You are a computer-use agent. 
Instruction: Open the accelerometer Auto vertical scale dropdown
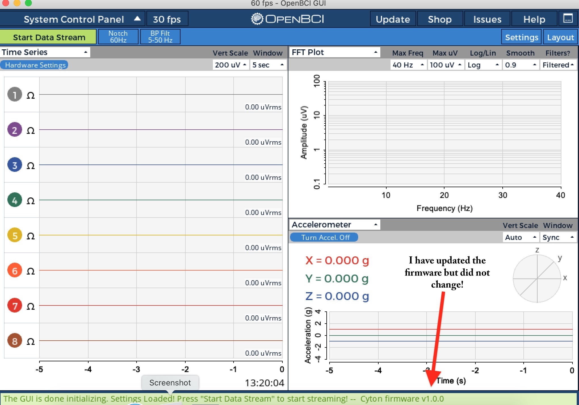[x=521, y=237]
